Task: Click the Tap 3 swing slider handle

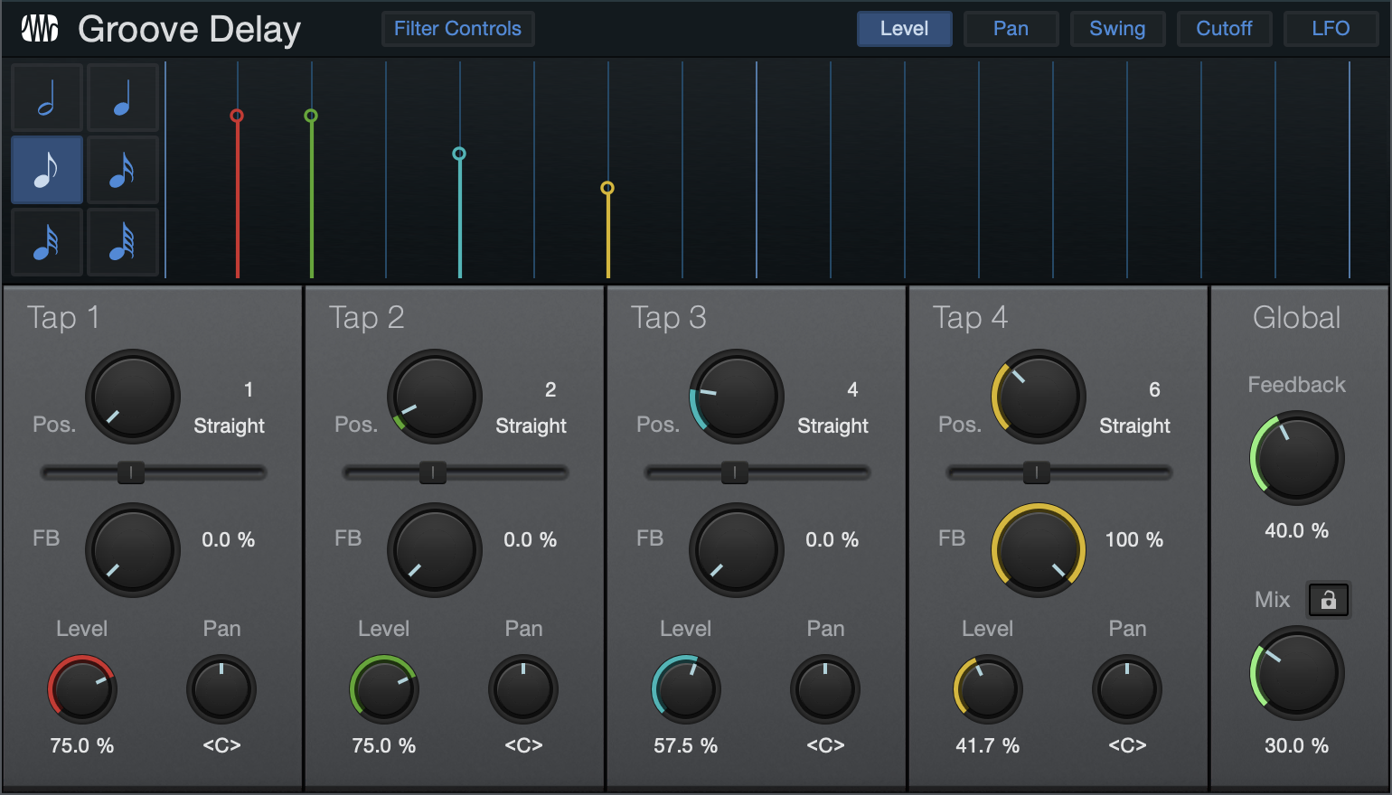Action: [x=735, y=472]
